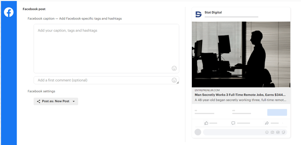Open the Man Secretly Works 3 Full-Time headline

[x=240, y=95]
